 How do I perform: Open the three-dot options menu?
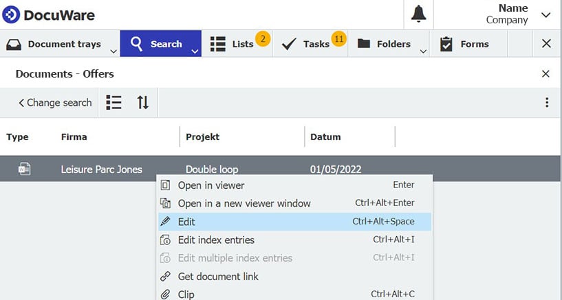[547, 102]
